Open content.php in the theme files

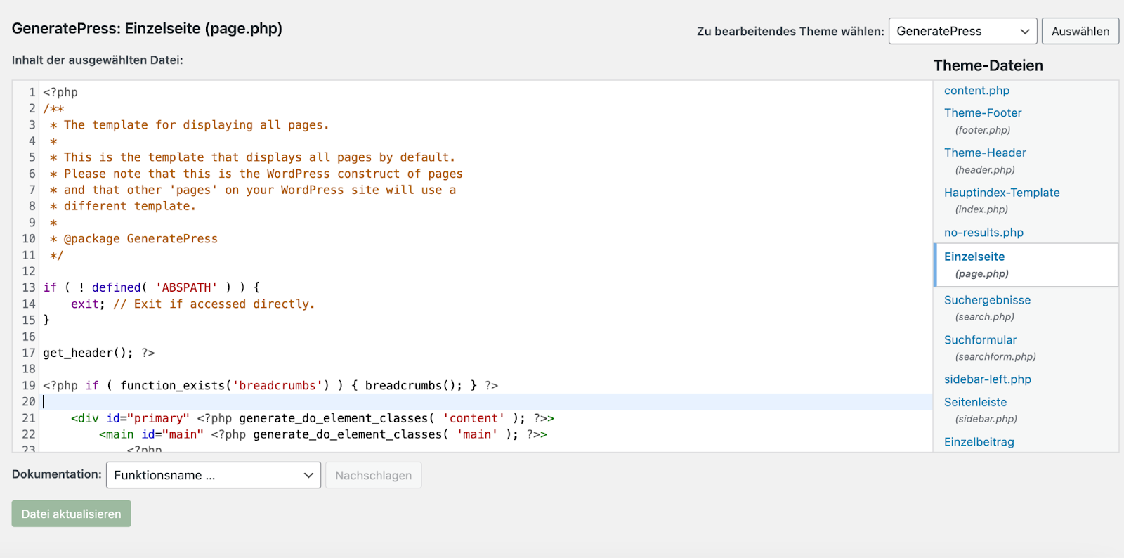976,91
